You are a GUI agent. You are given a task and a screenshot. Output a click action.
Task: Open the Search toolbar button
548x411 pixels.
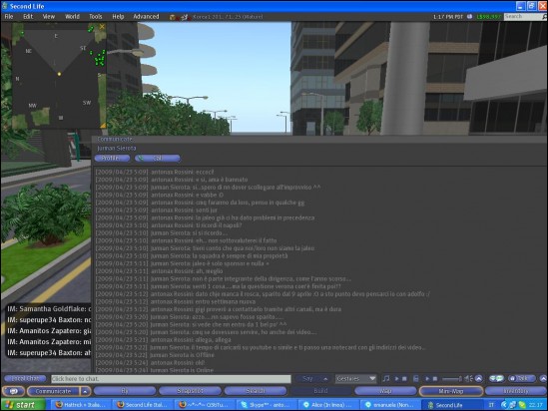[x=256, y=391]
